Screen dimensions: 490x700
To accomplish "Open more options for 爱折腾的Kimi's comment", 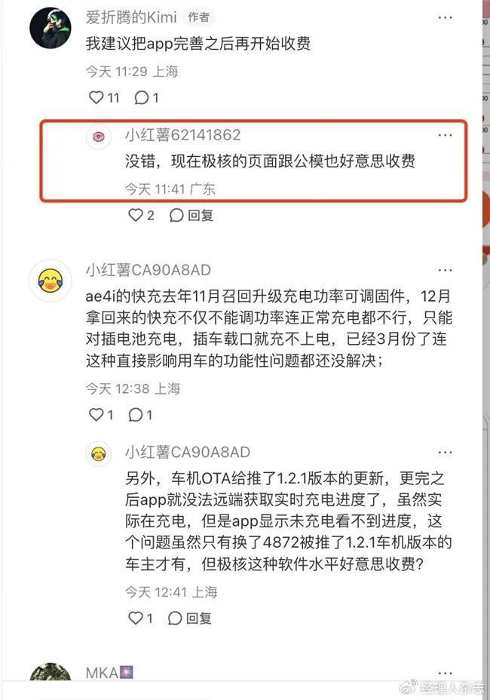I will point(445,18).
